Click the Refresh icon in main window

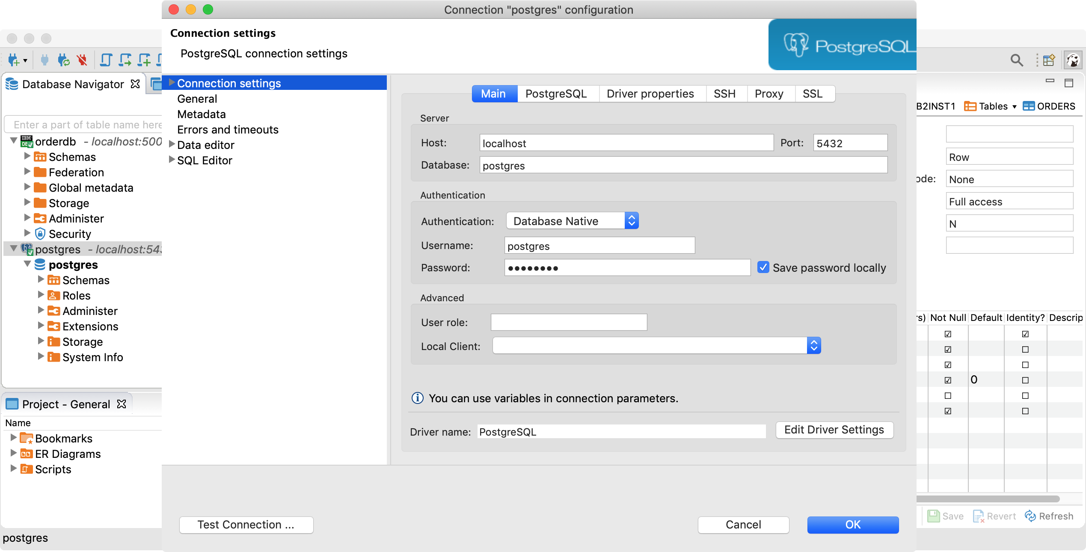[x=1030, y=516]
